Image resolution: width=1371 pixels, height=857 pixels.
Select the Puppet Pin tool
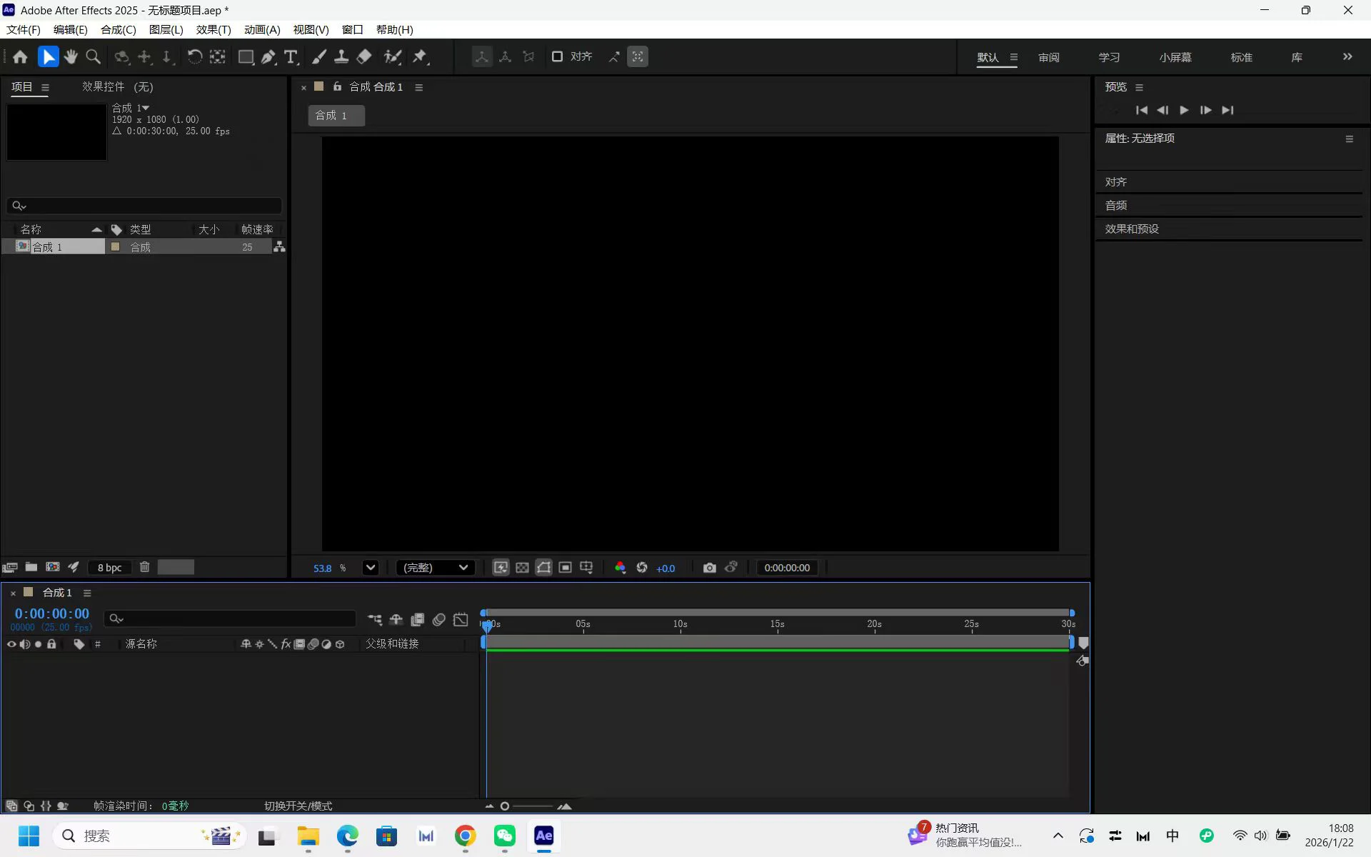(420, 57)
